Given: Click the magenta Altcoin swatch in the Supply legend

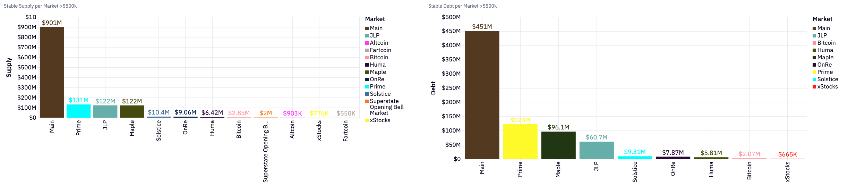Looking at the screenshot, I should [x=367, y=43].
